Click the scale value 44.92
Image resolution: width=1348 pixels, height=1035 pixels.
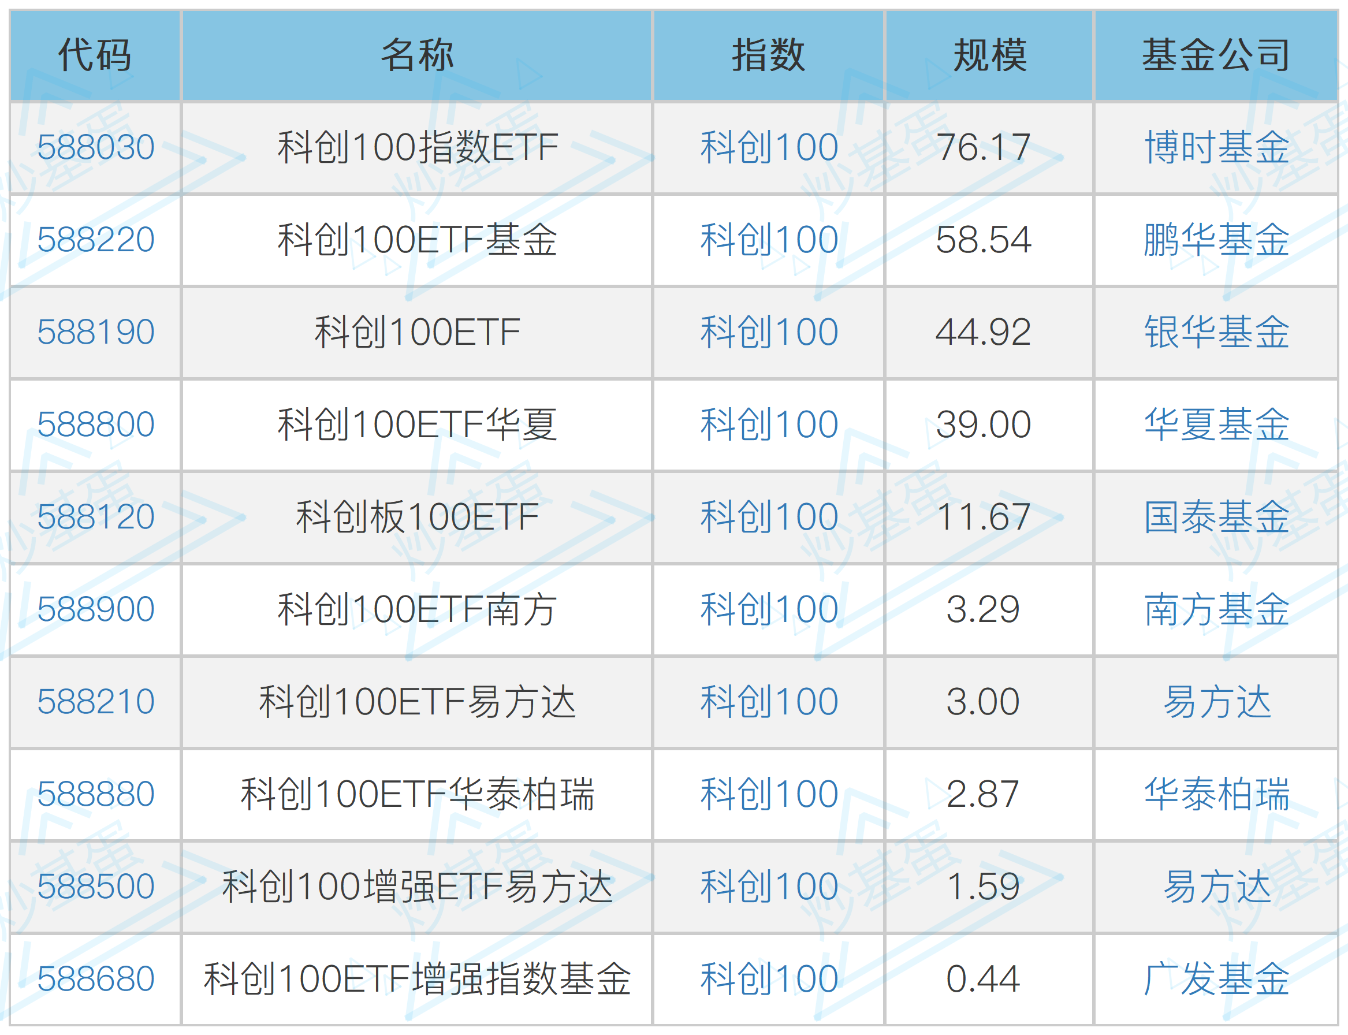pyautogui.click(x=984, y=332)
